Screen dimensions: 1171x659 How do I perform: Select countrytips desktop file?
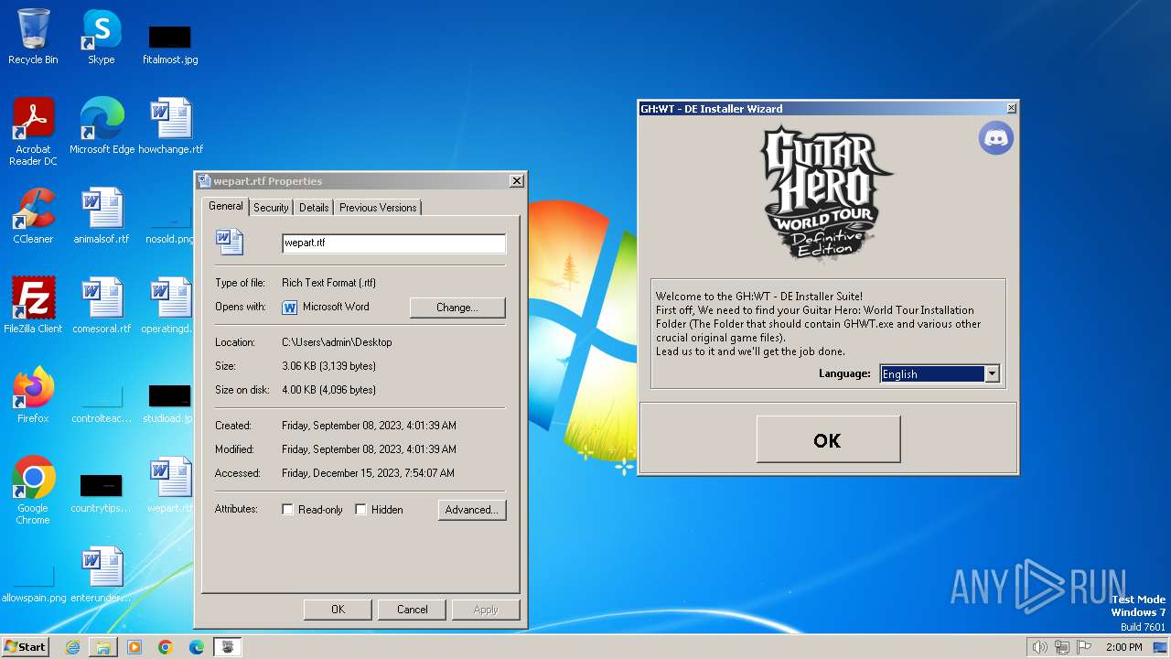click(x=102, y=493)
